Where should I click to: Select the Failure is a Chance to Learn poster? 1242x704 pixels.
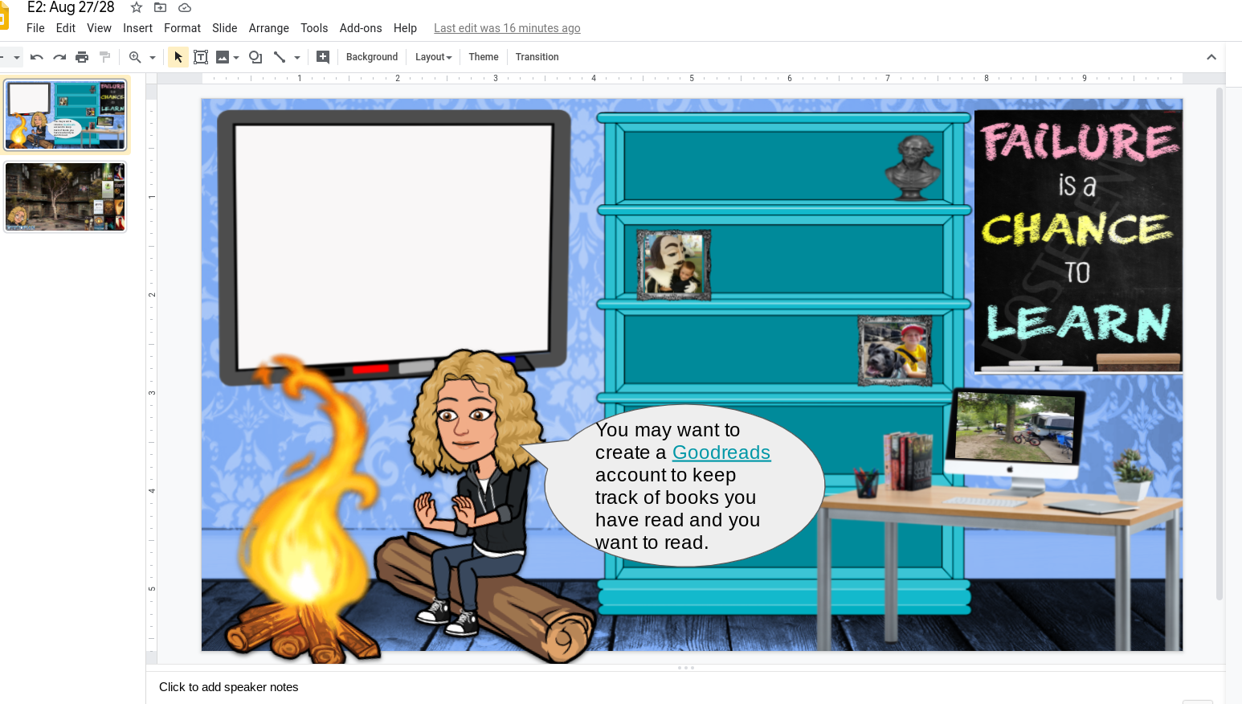click(1078, 241)
